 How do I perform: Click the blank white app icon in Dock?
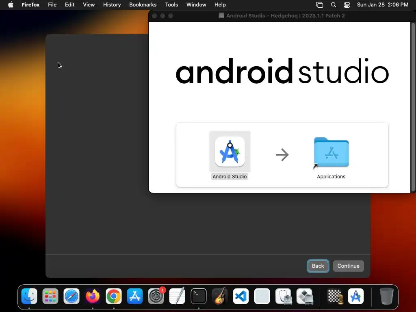pos(262,296)
